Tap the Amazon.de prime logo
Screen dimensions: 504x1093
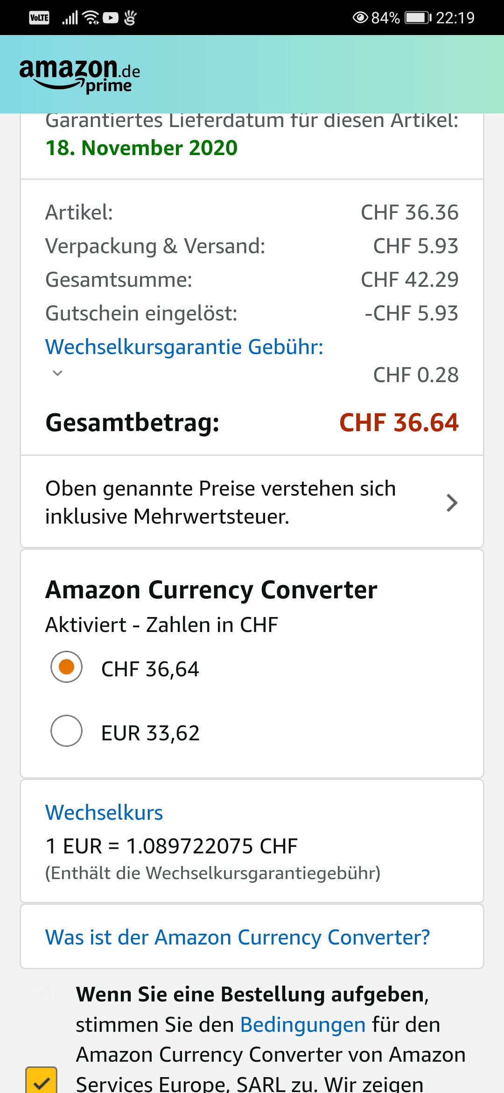click(80, 75)
